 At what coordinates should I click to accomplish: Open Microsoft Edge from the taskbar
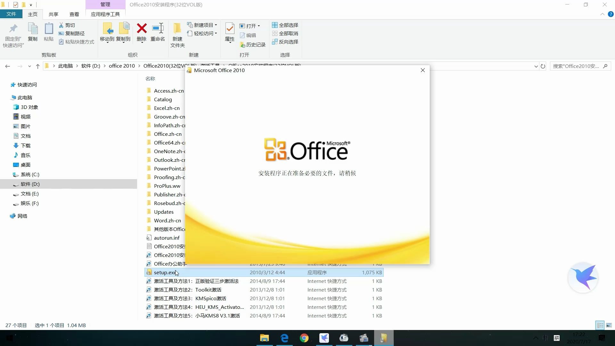click(x=284, y=338)
